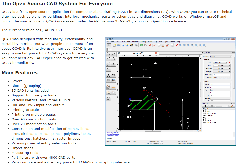This screenshot has width=238, height=166.
Task: Toggle visibility of the hatch layer
Action: [204, 120]
